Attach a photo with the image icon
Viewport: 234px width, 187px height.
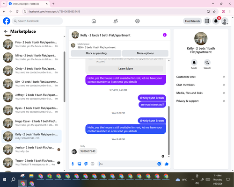[80, 164]
